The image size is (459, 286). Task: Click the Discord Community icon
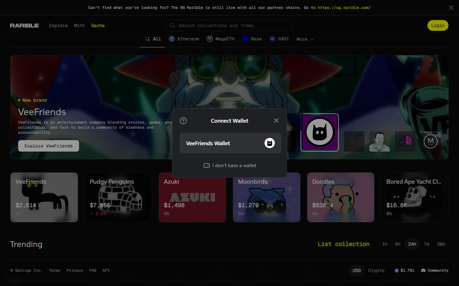click(423, 270)
